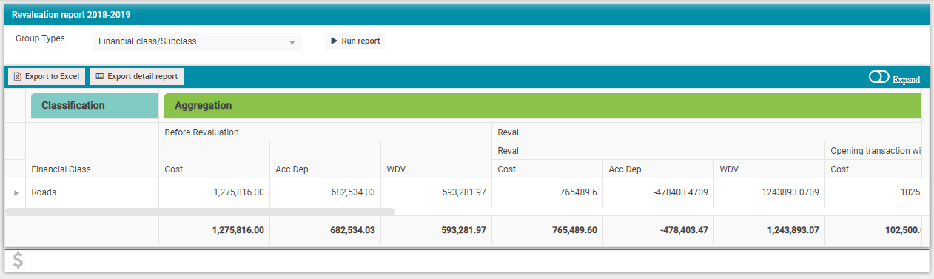The width and height of the screenshot is (934, 279).
Task: Toggle the Expand switch
Action: click(878, 77)
